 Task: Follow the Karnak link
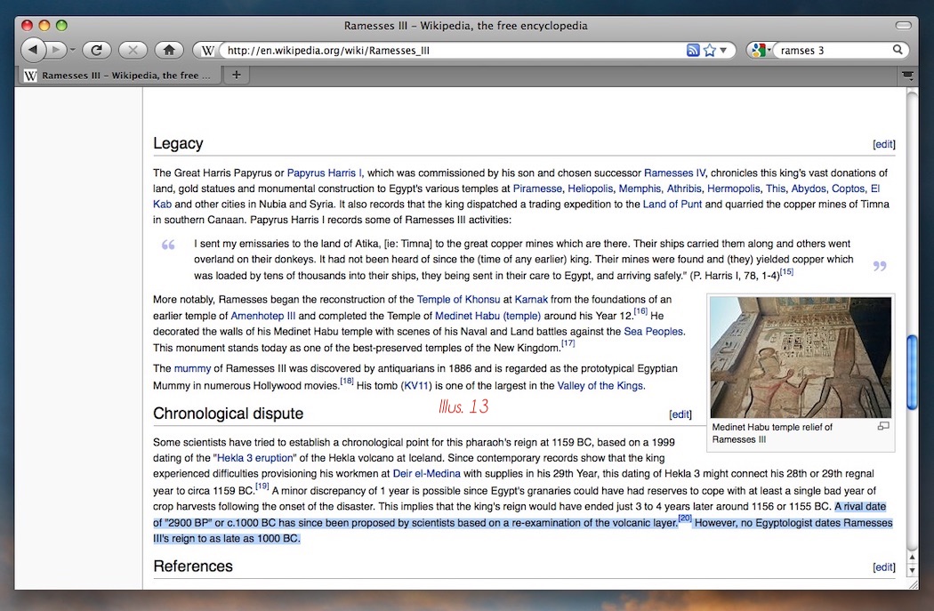(x=531, y=299)
